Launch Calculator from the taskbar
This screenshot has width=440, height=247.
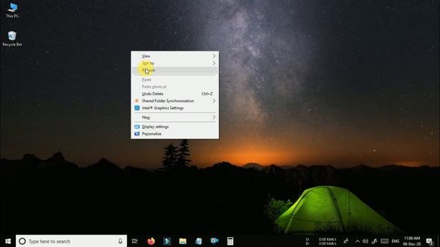(x=230, y=241)
